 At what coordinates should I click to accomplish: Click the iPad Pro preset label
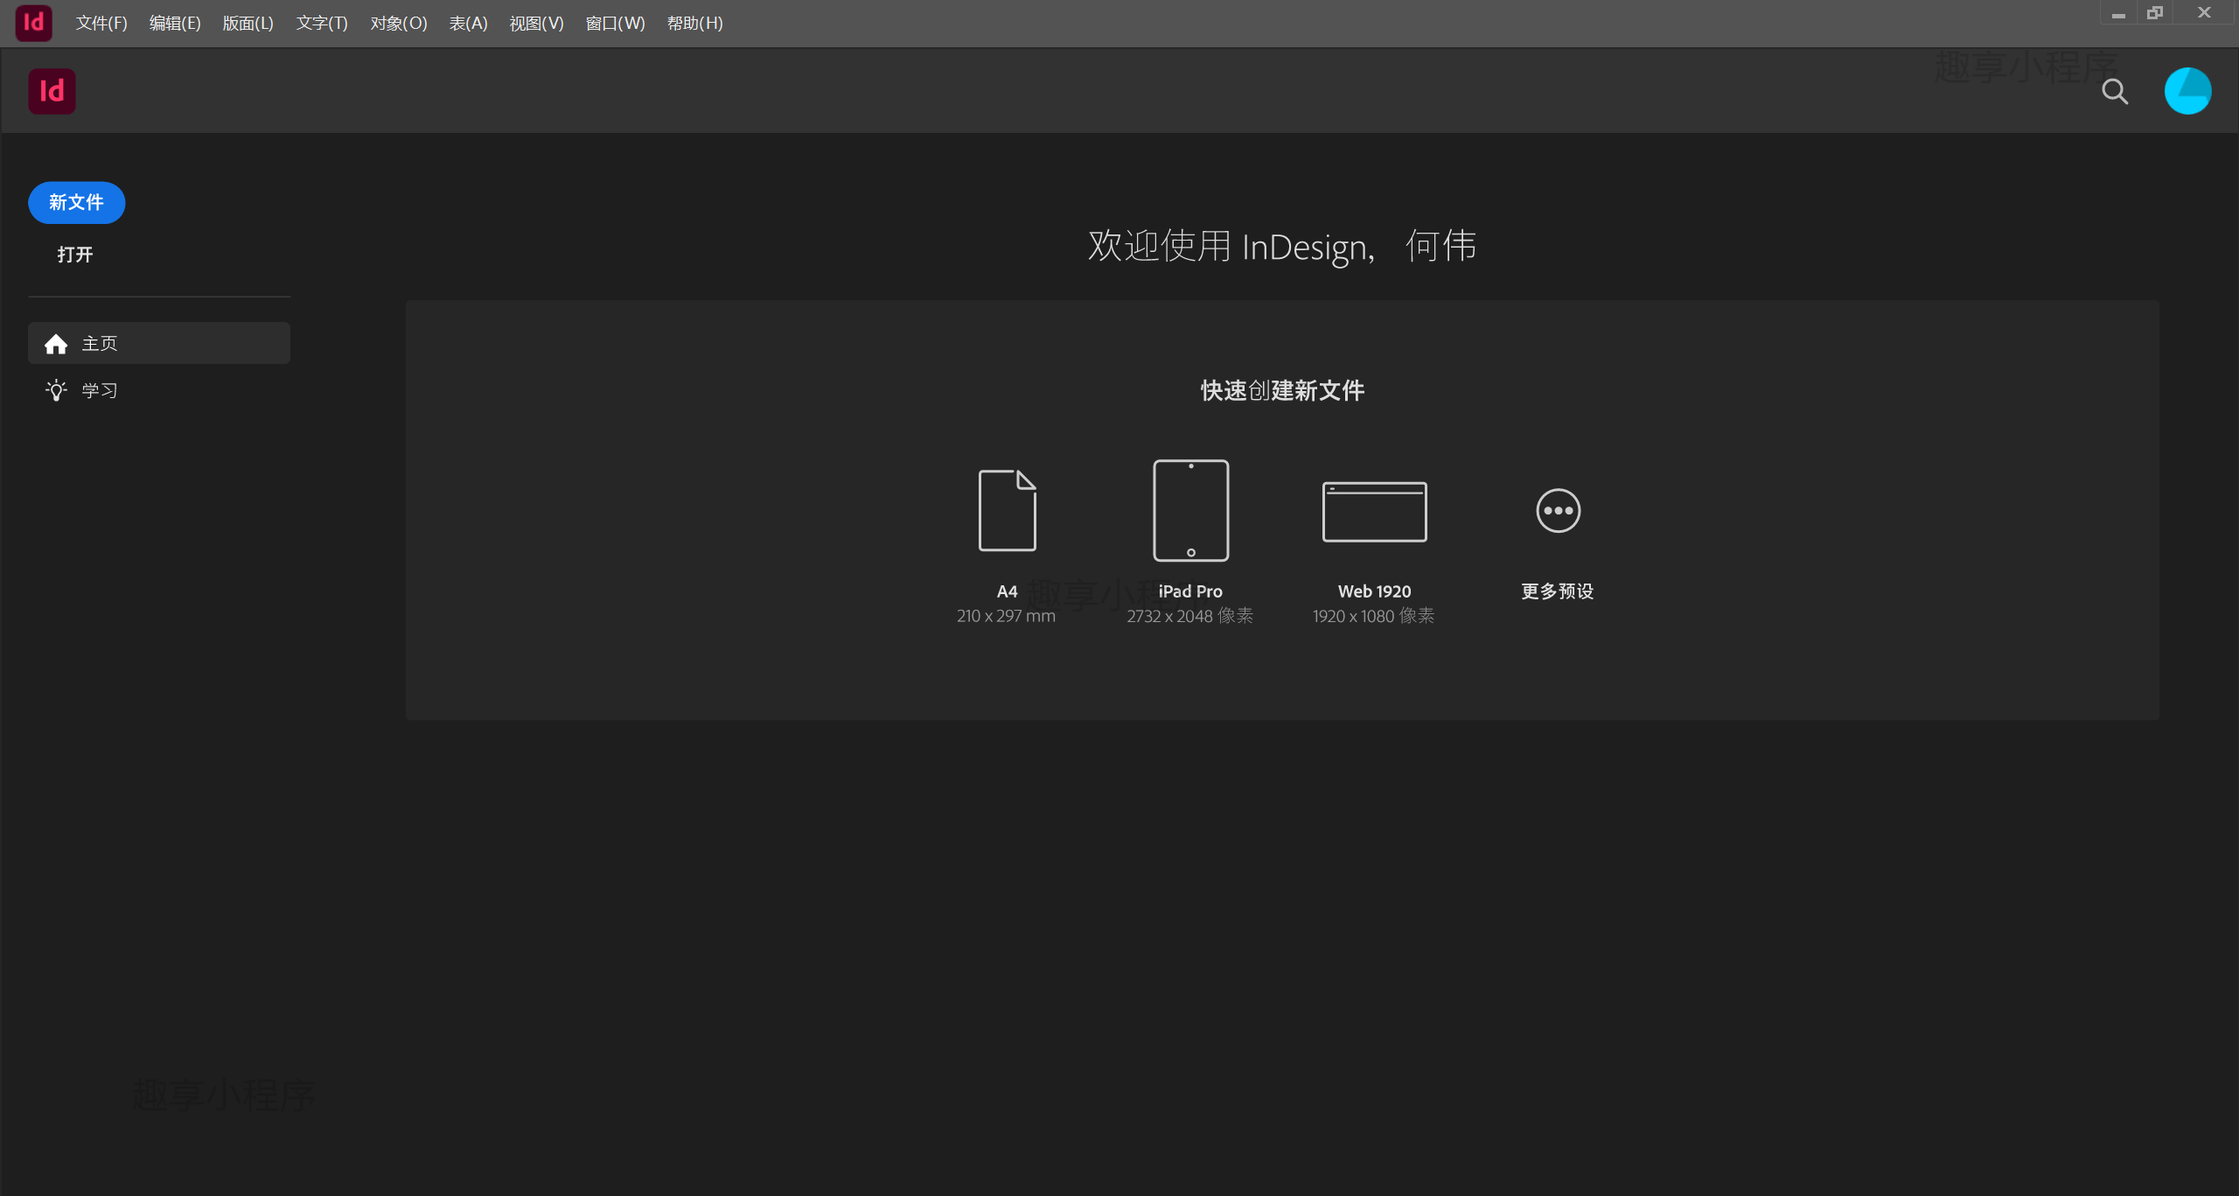point(1190,591)
